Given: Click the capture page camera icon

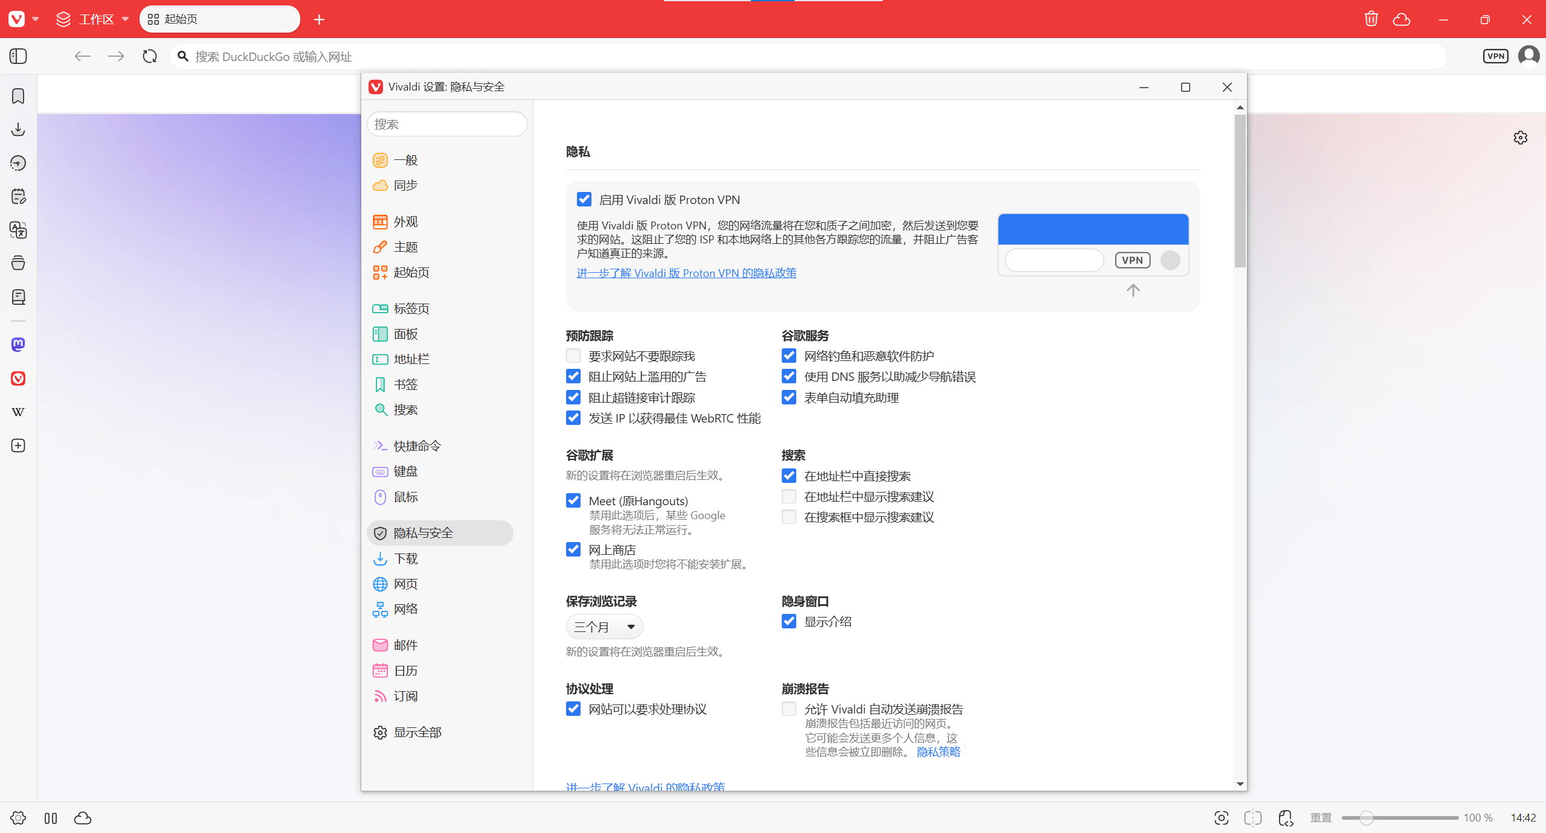Looking at the screenshot, I should [1221, 818].
